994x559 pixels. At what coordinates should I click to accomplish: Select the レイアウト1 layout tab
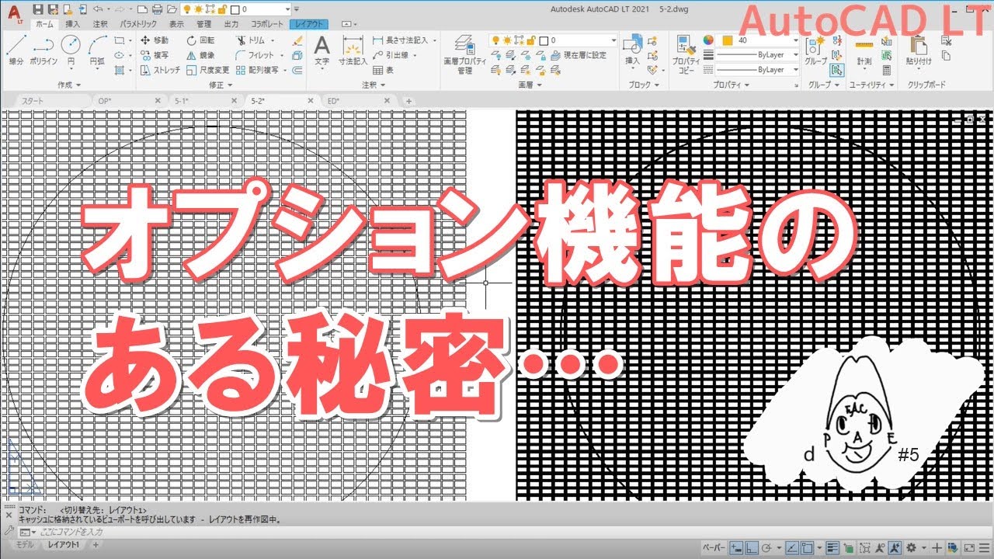[x=64, y=545]
